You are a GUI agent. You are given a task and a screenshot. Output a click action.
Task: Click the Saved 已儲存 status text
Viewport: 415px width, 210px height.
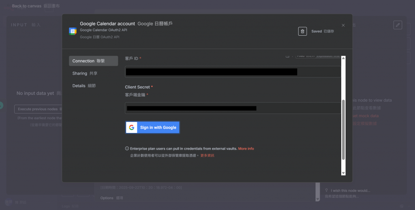[x=322, y=31]
